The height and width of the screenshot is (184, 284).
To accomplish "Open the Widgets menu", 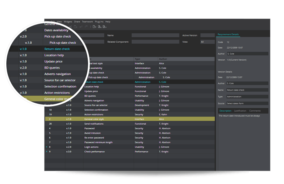I will [x=68, y=22].
